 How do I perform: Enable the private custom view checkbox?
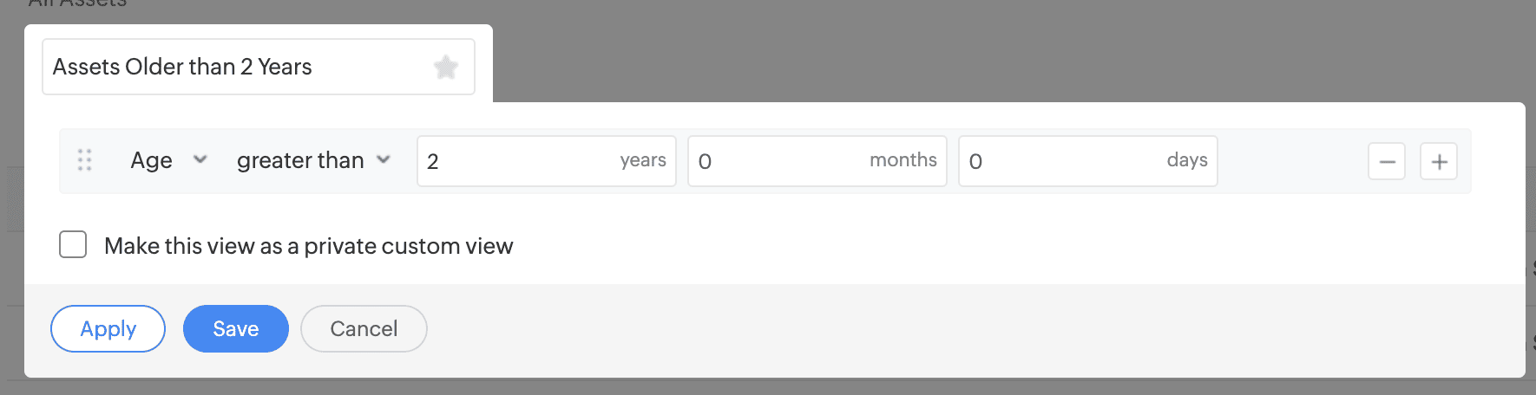73,245
